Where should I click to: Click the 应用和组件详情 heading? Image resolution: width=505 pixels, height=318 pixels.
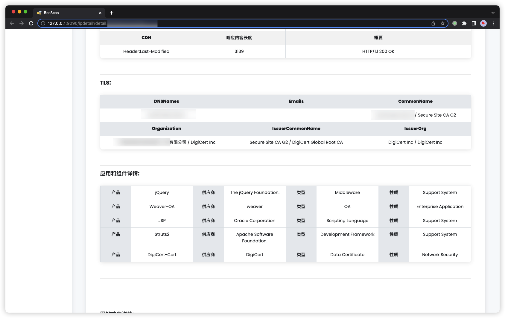[x=120, y=174]
